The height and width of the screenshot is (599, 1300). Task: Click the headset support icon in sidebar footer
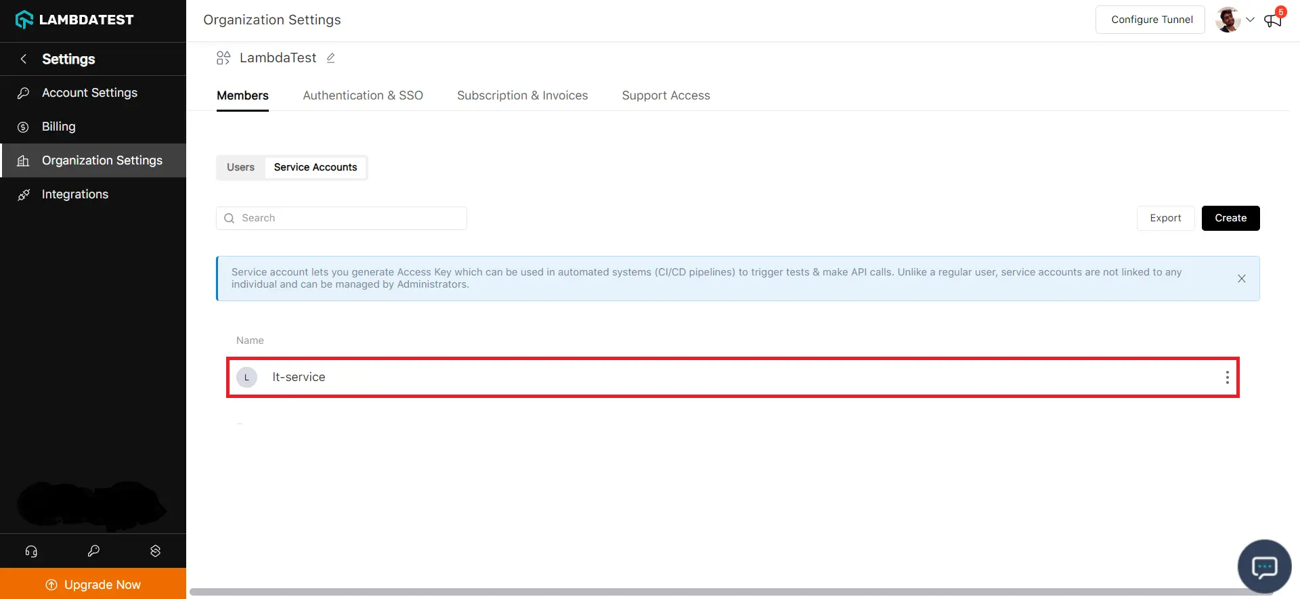pos(31,551)
